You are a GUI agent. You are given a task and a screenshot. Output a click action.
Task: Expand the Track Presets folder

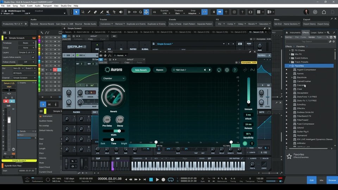click(x=290, y=62)
